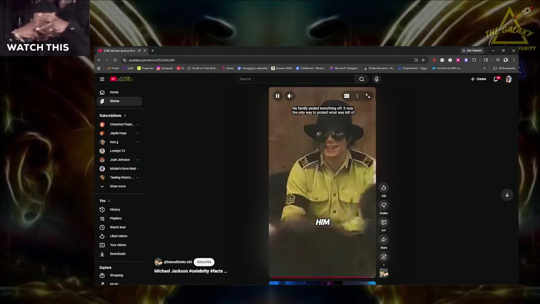Open Chrome apps grid in bookmarks bar
540x304 pixels.
click(99, 68)
